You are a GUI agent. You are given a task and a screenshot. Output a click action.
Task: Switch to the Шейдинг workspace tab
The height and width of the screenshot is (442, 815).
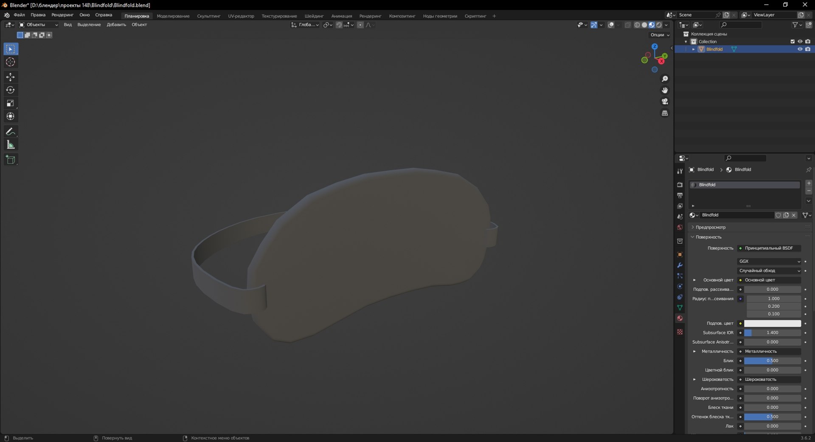pos(314,16)
